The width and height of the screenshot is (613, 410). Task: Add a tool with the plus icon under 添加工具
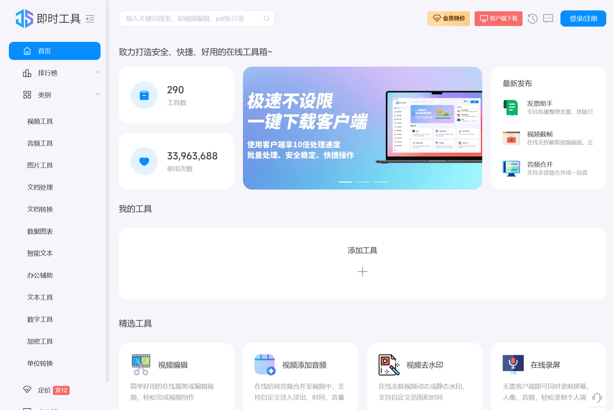click(x=363, y=271)
